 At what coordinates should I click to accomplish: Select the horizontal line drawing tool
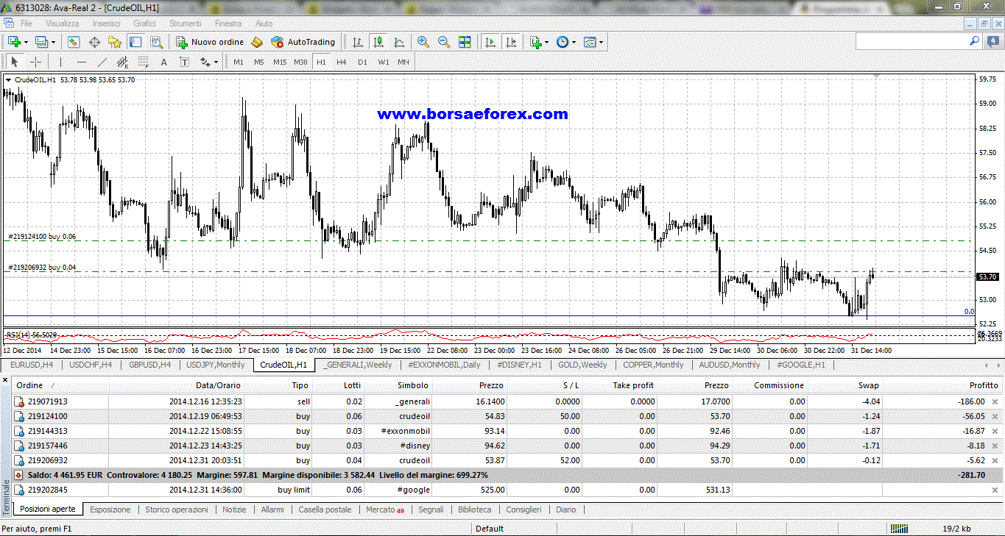[82, 62]
